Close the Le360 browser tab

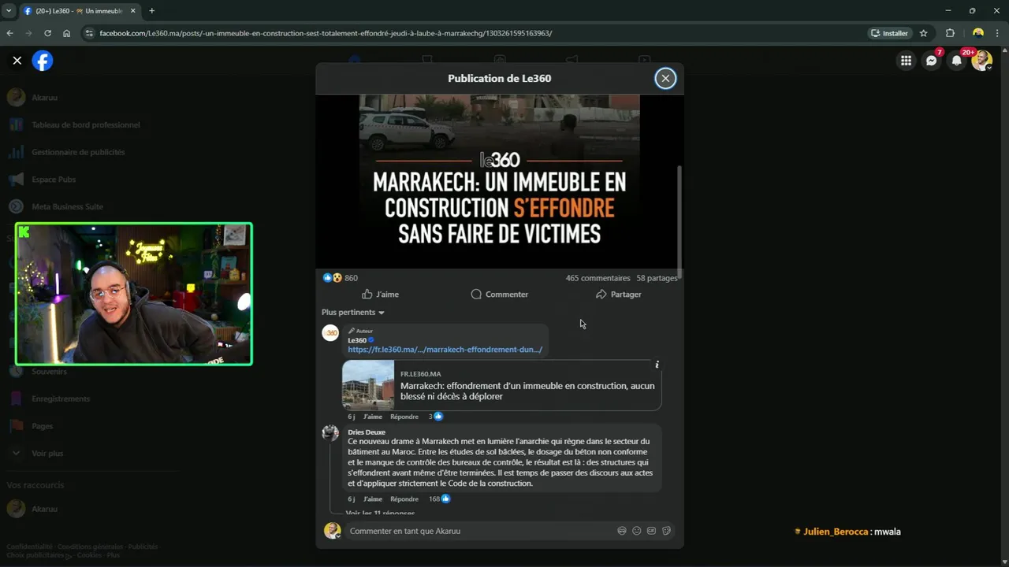[x=134, y=11]
